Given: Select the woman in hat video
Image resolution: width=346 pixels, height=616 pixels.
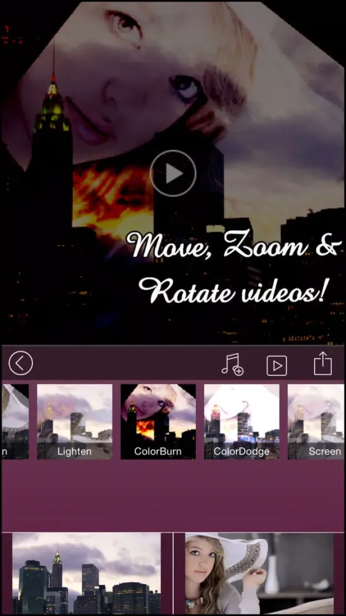Looking at the screenshot, I should click(x=259, y=574).
